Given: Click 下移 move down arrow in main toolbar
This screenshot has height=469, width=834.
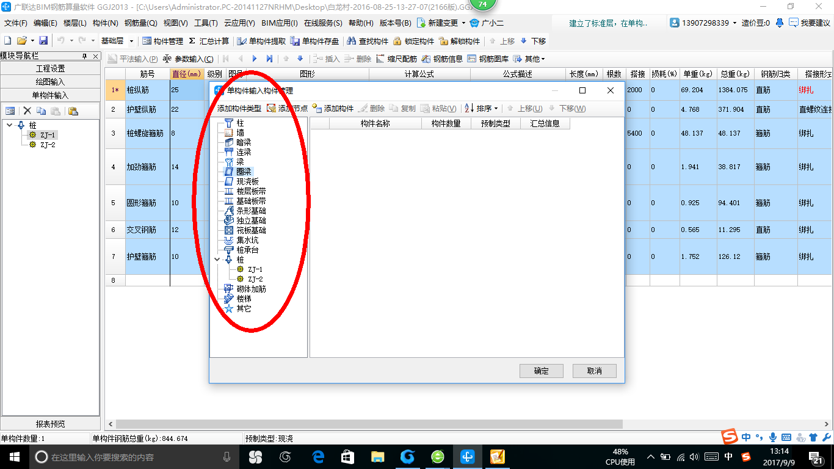Looking at the screenshot, I should (534, 41).
